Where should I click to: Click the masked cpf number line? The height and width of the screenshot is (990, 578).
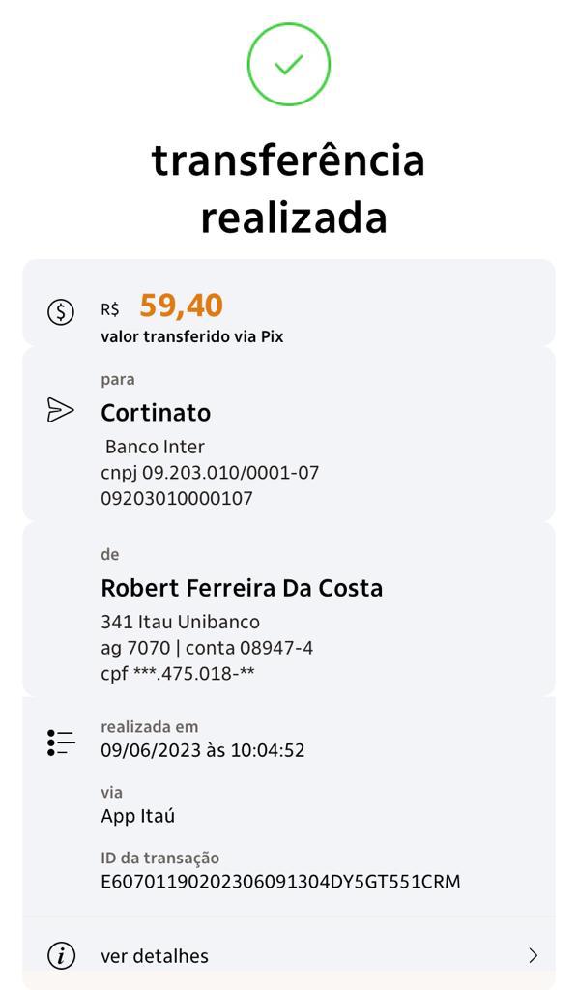click(x=178, y=673)
